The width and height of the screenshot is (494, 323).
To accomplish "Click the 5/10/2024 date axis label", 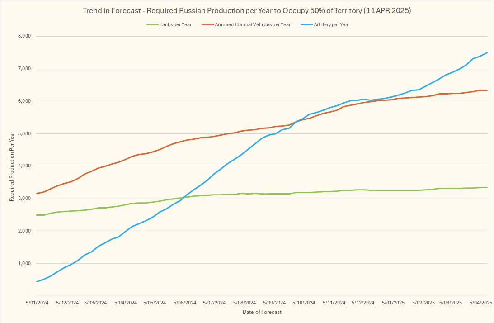I will pyautogui.click(x=304, y=302).
